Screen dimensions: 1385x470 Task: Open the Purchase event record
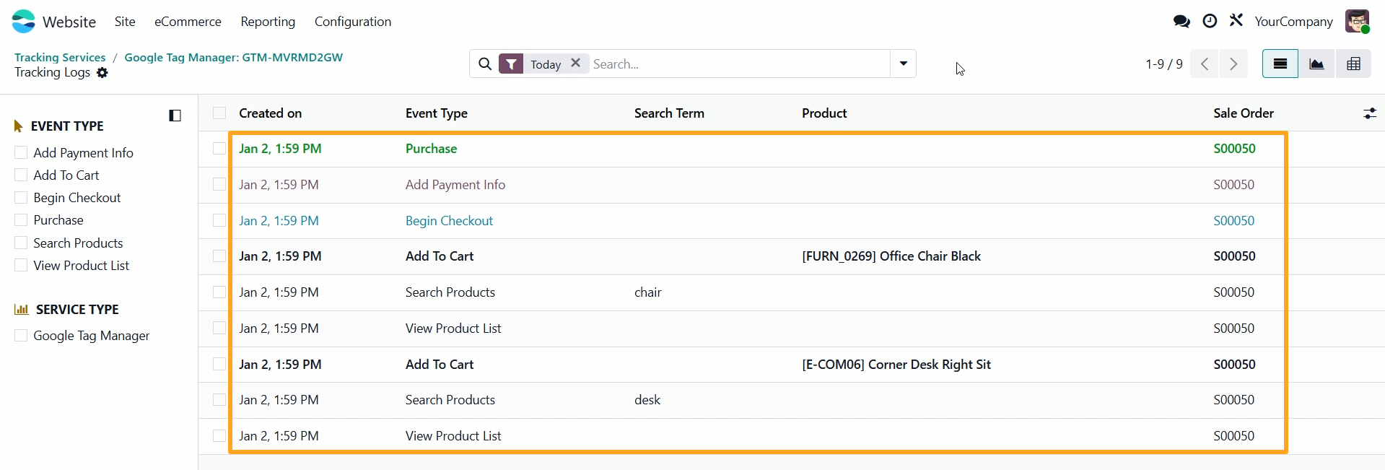pos(431,149)
